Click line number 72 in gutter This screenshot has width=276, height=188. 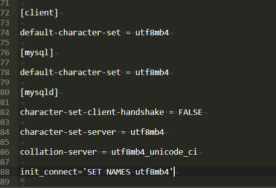point(5,13)
